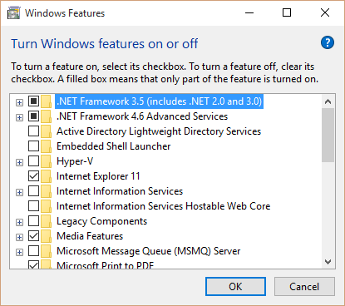Image resolution: width=345 pixels, height=306 pixels.
Task: Click the Cancel button
Action: 304,287
